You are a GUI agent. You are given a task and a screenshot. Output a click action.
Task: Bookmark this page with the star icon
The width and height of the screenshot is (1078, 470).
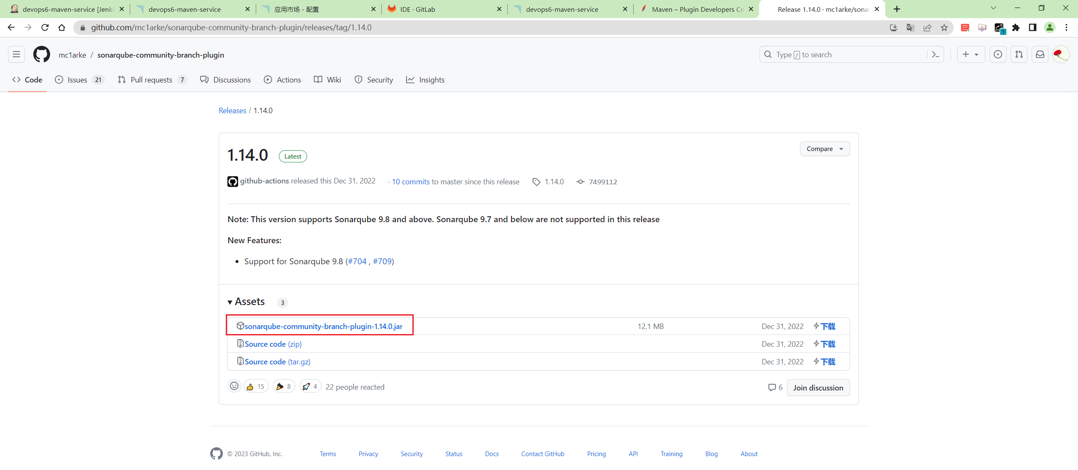pyautogui.click(x=944, y=27)
